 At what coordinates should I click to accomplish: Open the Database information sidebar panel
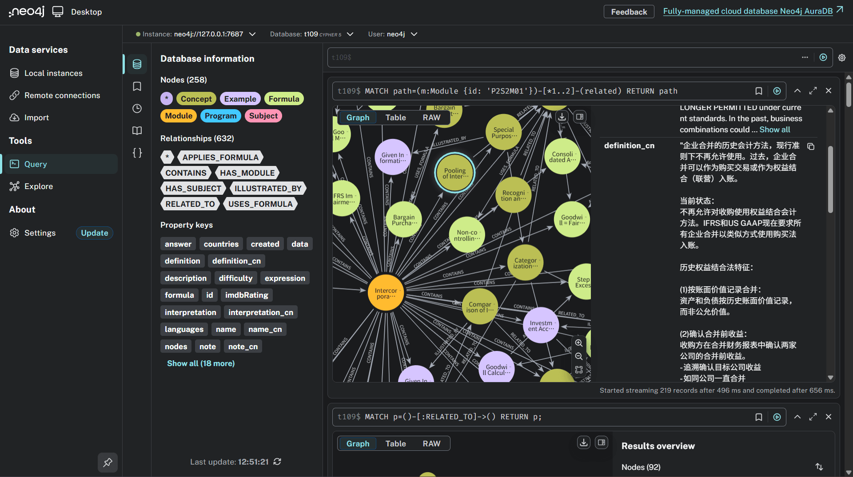(x=136, y=63)
